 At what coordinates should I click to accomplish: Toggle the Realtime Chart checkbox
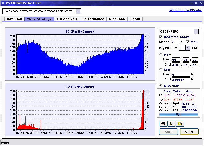point(161,37)
